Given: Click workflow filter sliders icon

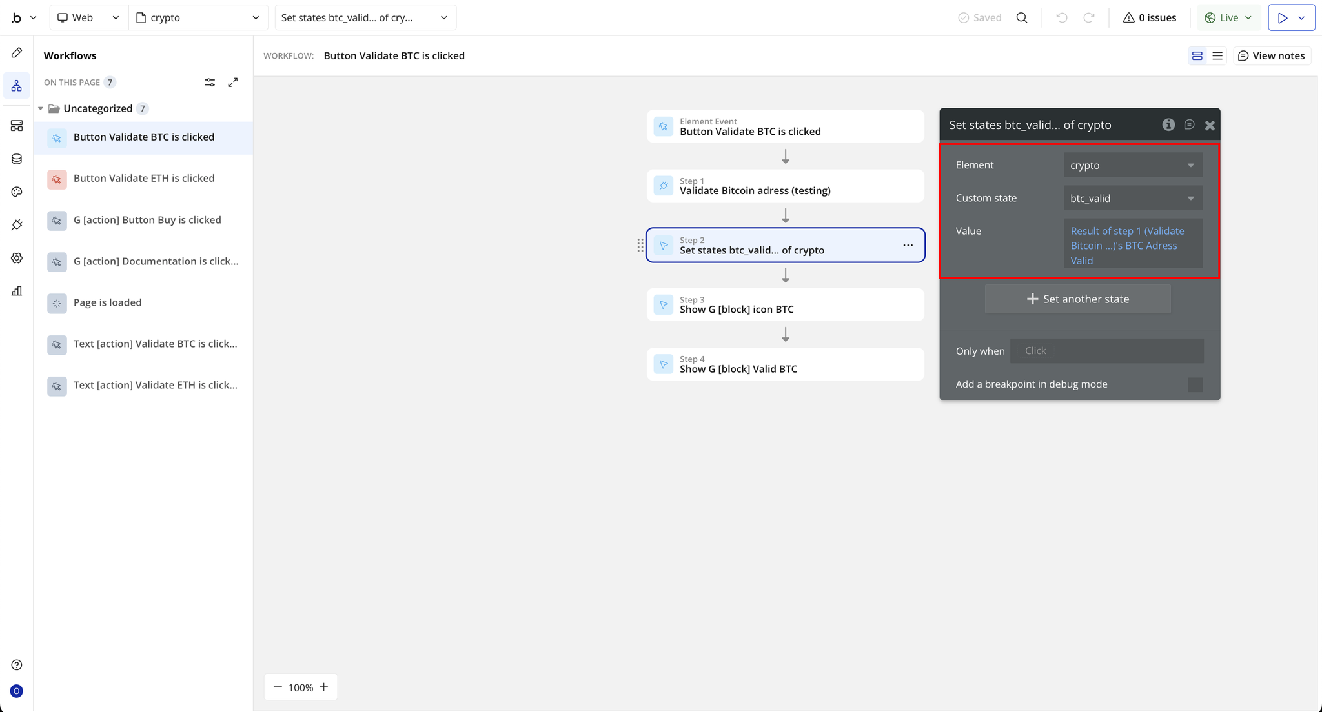Looking at the screenshot, I should pos(210,83).
